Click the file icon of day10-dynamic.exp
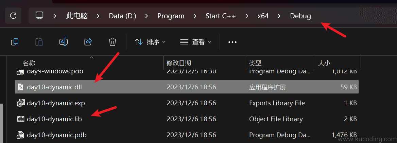Viewport: 397px width, 143px height. [20, 103]
